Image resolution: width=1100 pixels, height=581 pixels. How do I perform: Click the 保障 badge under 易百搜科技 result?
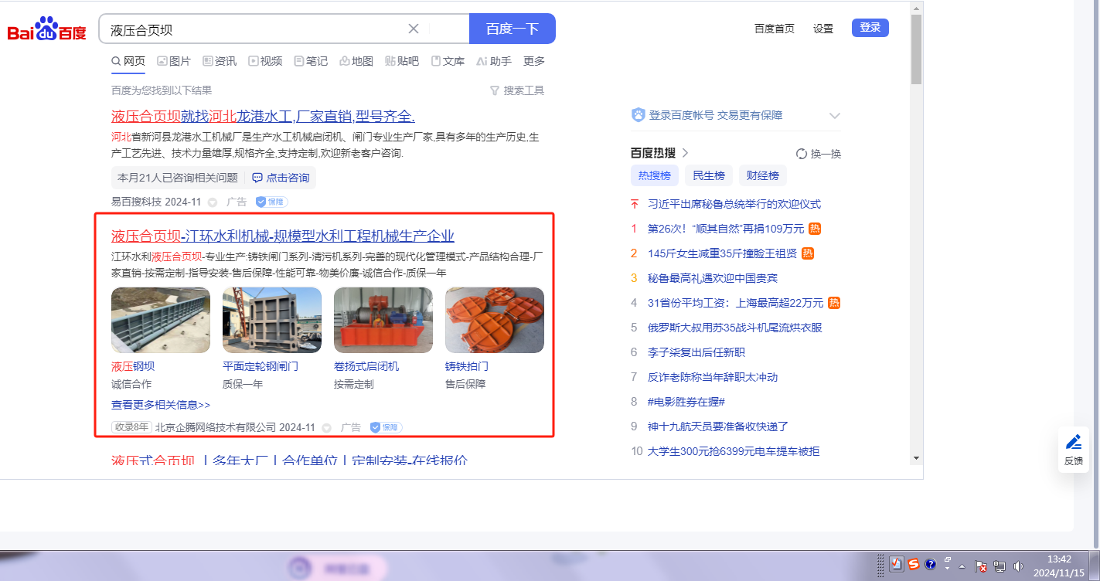click(272, 202)
